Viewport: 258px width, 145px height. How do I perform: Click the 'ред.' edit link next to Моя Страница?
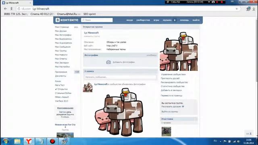(76, 27)
